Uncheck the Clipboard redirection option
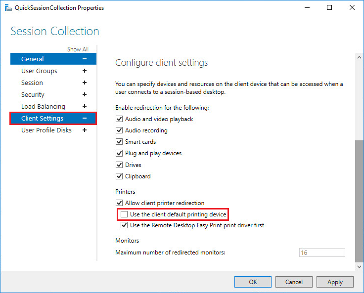The height and width of the screenshot is (293, 364). (x=119, y=176)
